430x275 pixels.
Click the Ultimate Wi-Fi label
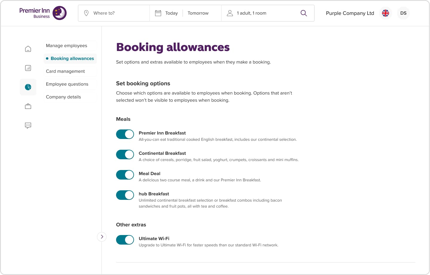coord(154,239)
